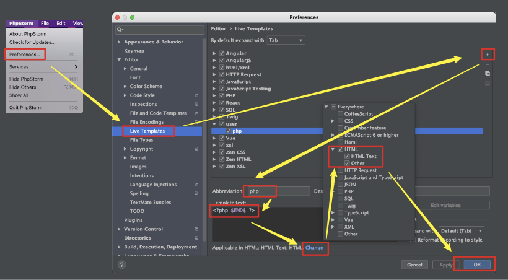The height and width of the screenshot is (280, 508).
Task: Open the Default (Tab) expand dropdown
Action: pyautogui.click(x=462, y=230)
